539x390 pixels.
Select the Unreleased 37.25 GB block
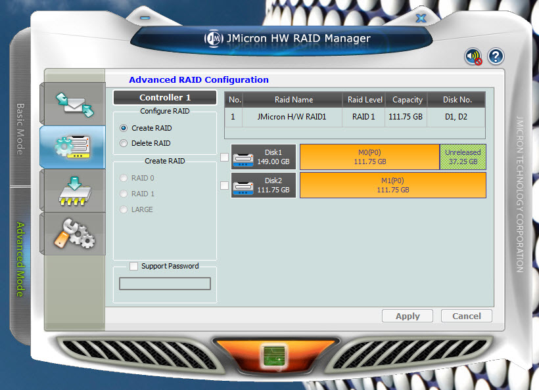[463, 157]
